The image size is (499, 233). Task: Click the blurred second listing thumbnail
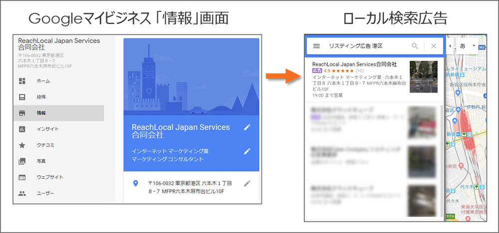pos(422,122)
